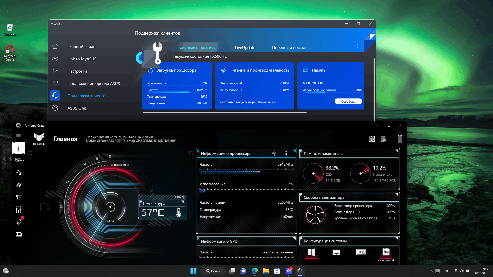This screenshot has width=493, height=277.
Task: Open ASUS One in MyASUS sidebar
Action: click(x=77, y=108)
